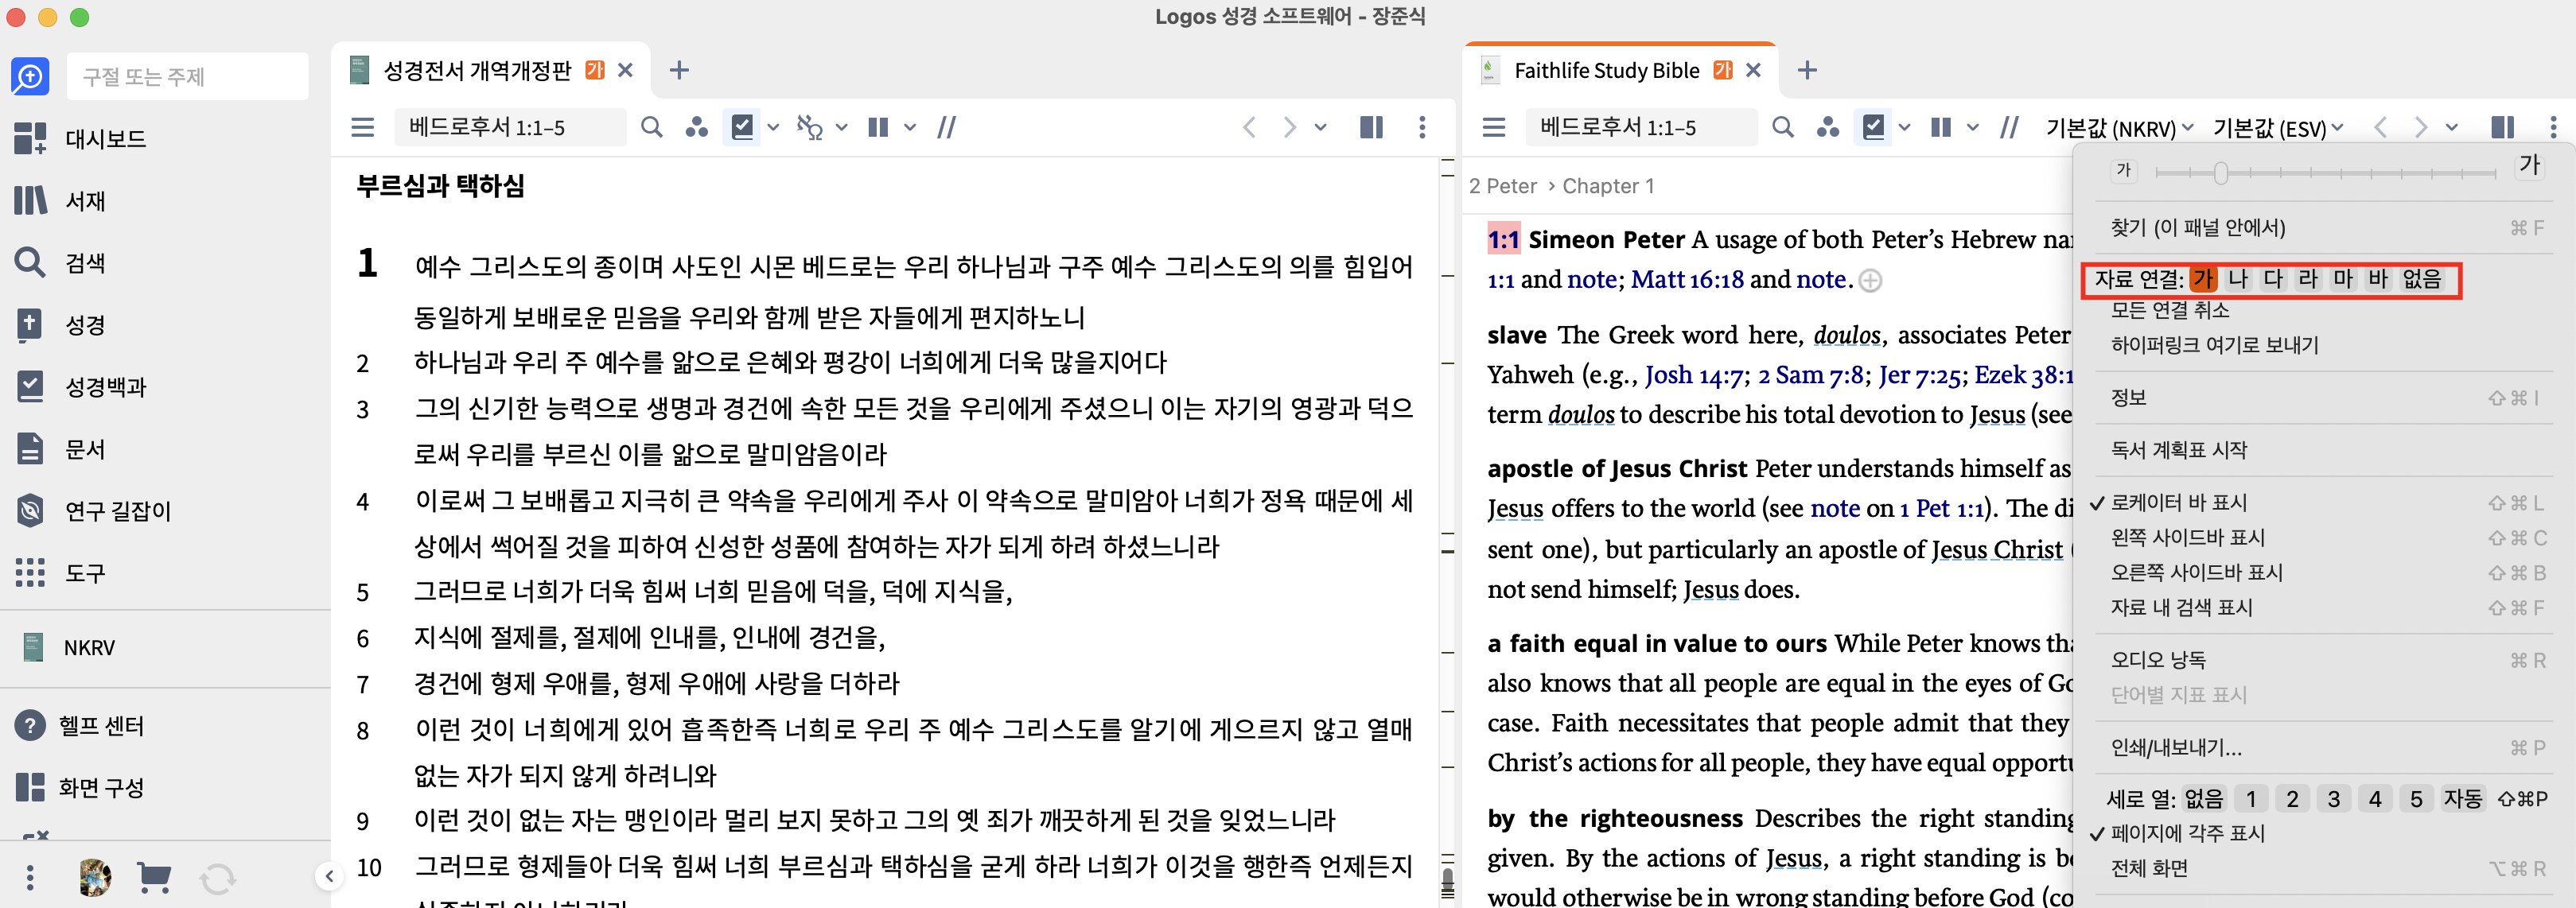
Task: Click the interlinear icon in the 개역개정판 panel
Action: click(x=809, y=127)
